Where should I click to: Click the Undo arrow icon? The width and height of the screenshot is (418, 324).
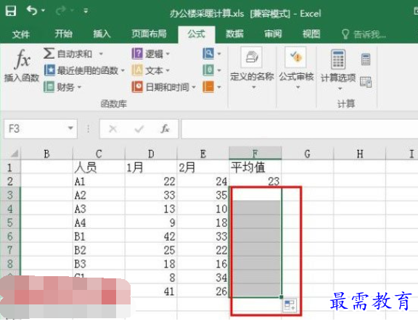pyautogui.click(x=32, y=11)
